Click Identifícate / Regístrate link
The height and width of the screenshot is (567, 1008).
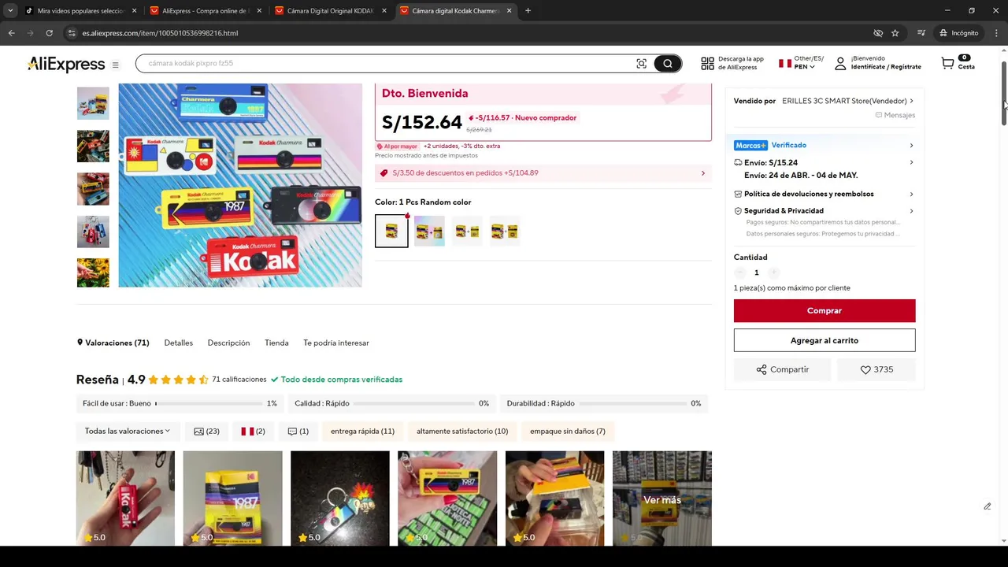(x=886, y=67)
